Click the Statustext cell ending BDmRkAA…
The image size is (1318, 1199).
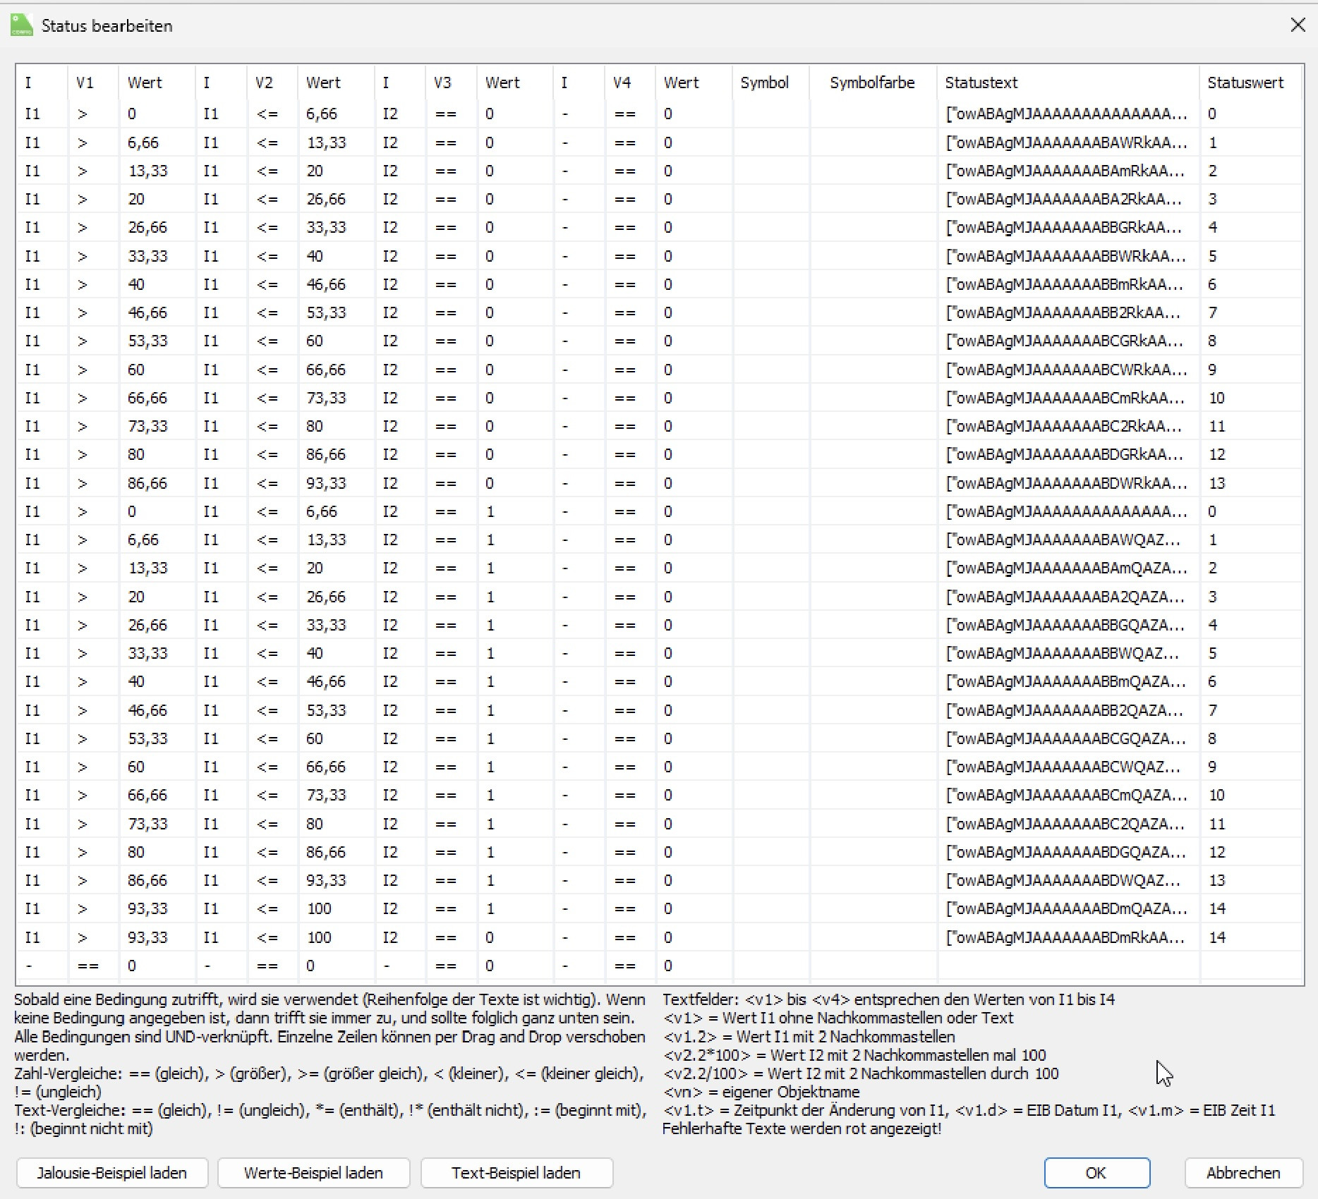[x=1068, y=937]
